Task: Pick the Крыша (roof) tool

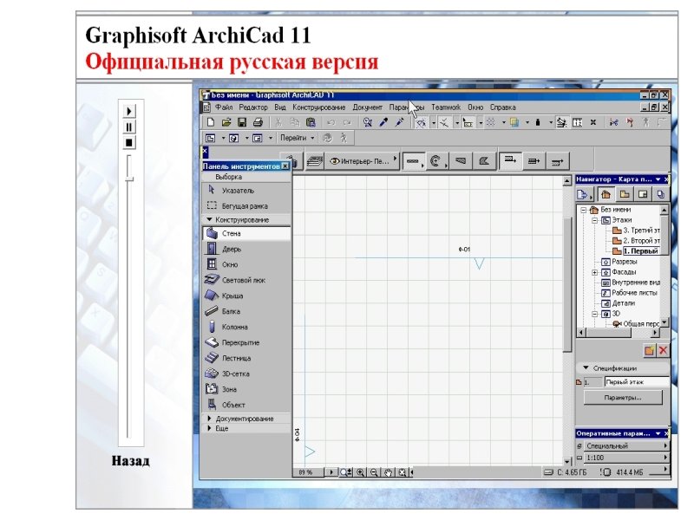Action: pyautogui.click(x=232, y=296)
